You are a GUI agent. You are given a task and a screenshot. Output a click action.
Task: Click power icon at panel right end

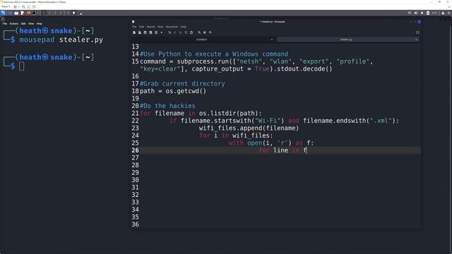(449, 13)
